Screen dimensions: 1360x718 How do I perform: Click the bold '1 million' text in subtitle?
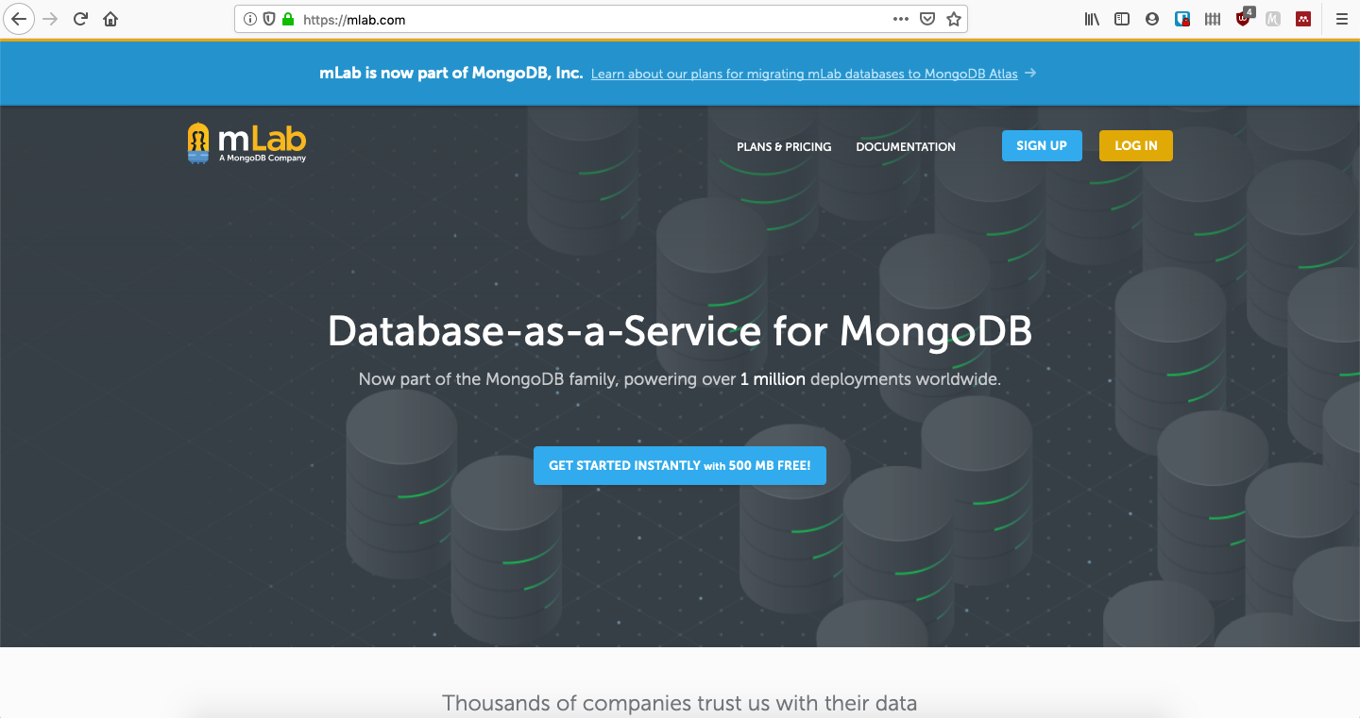point(773,379)
